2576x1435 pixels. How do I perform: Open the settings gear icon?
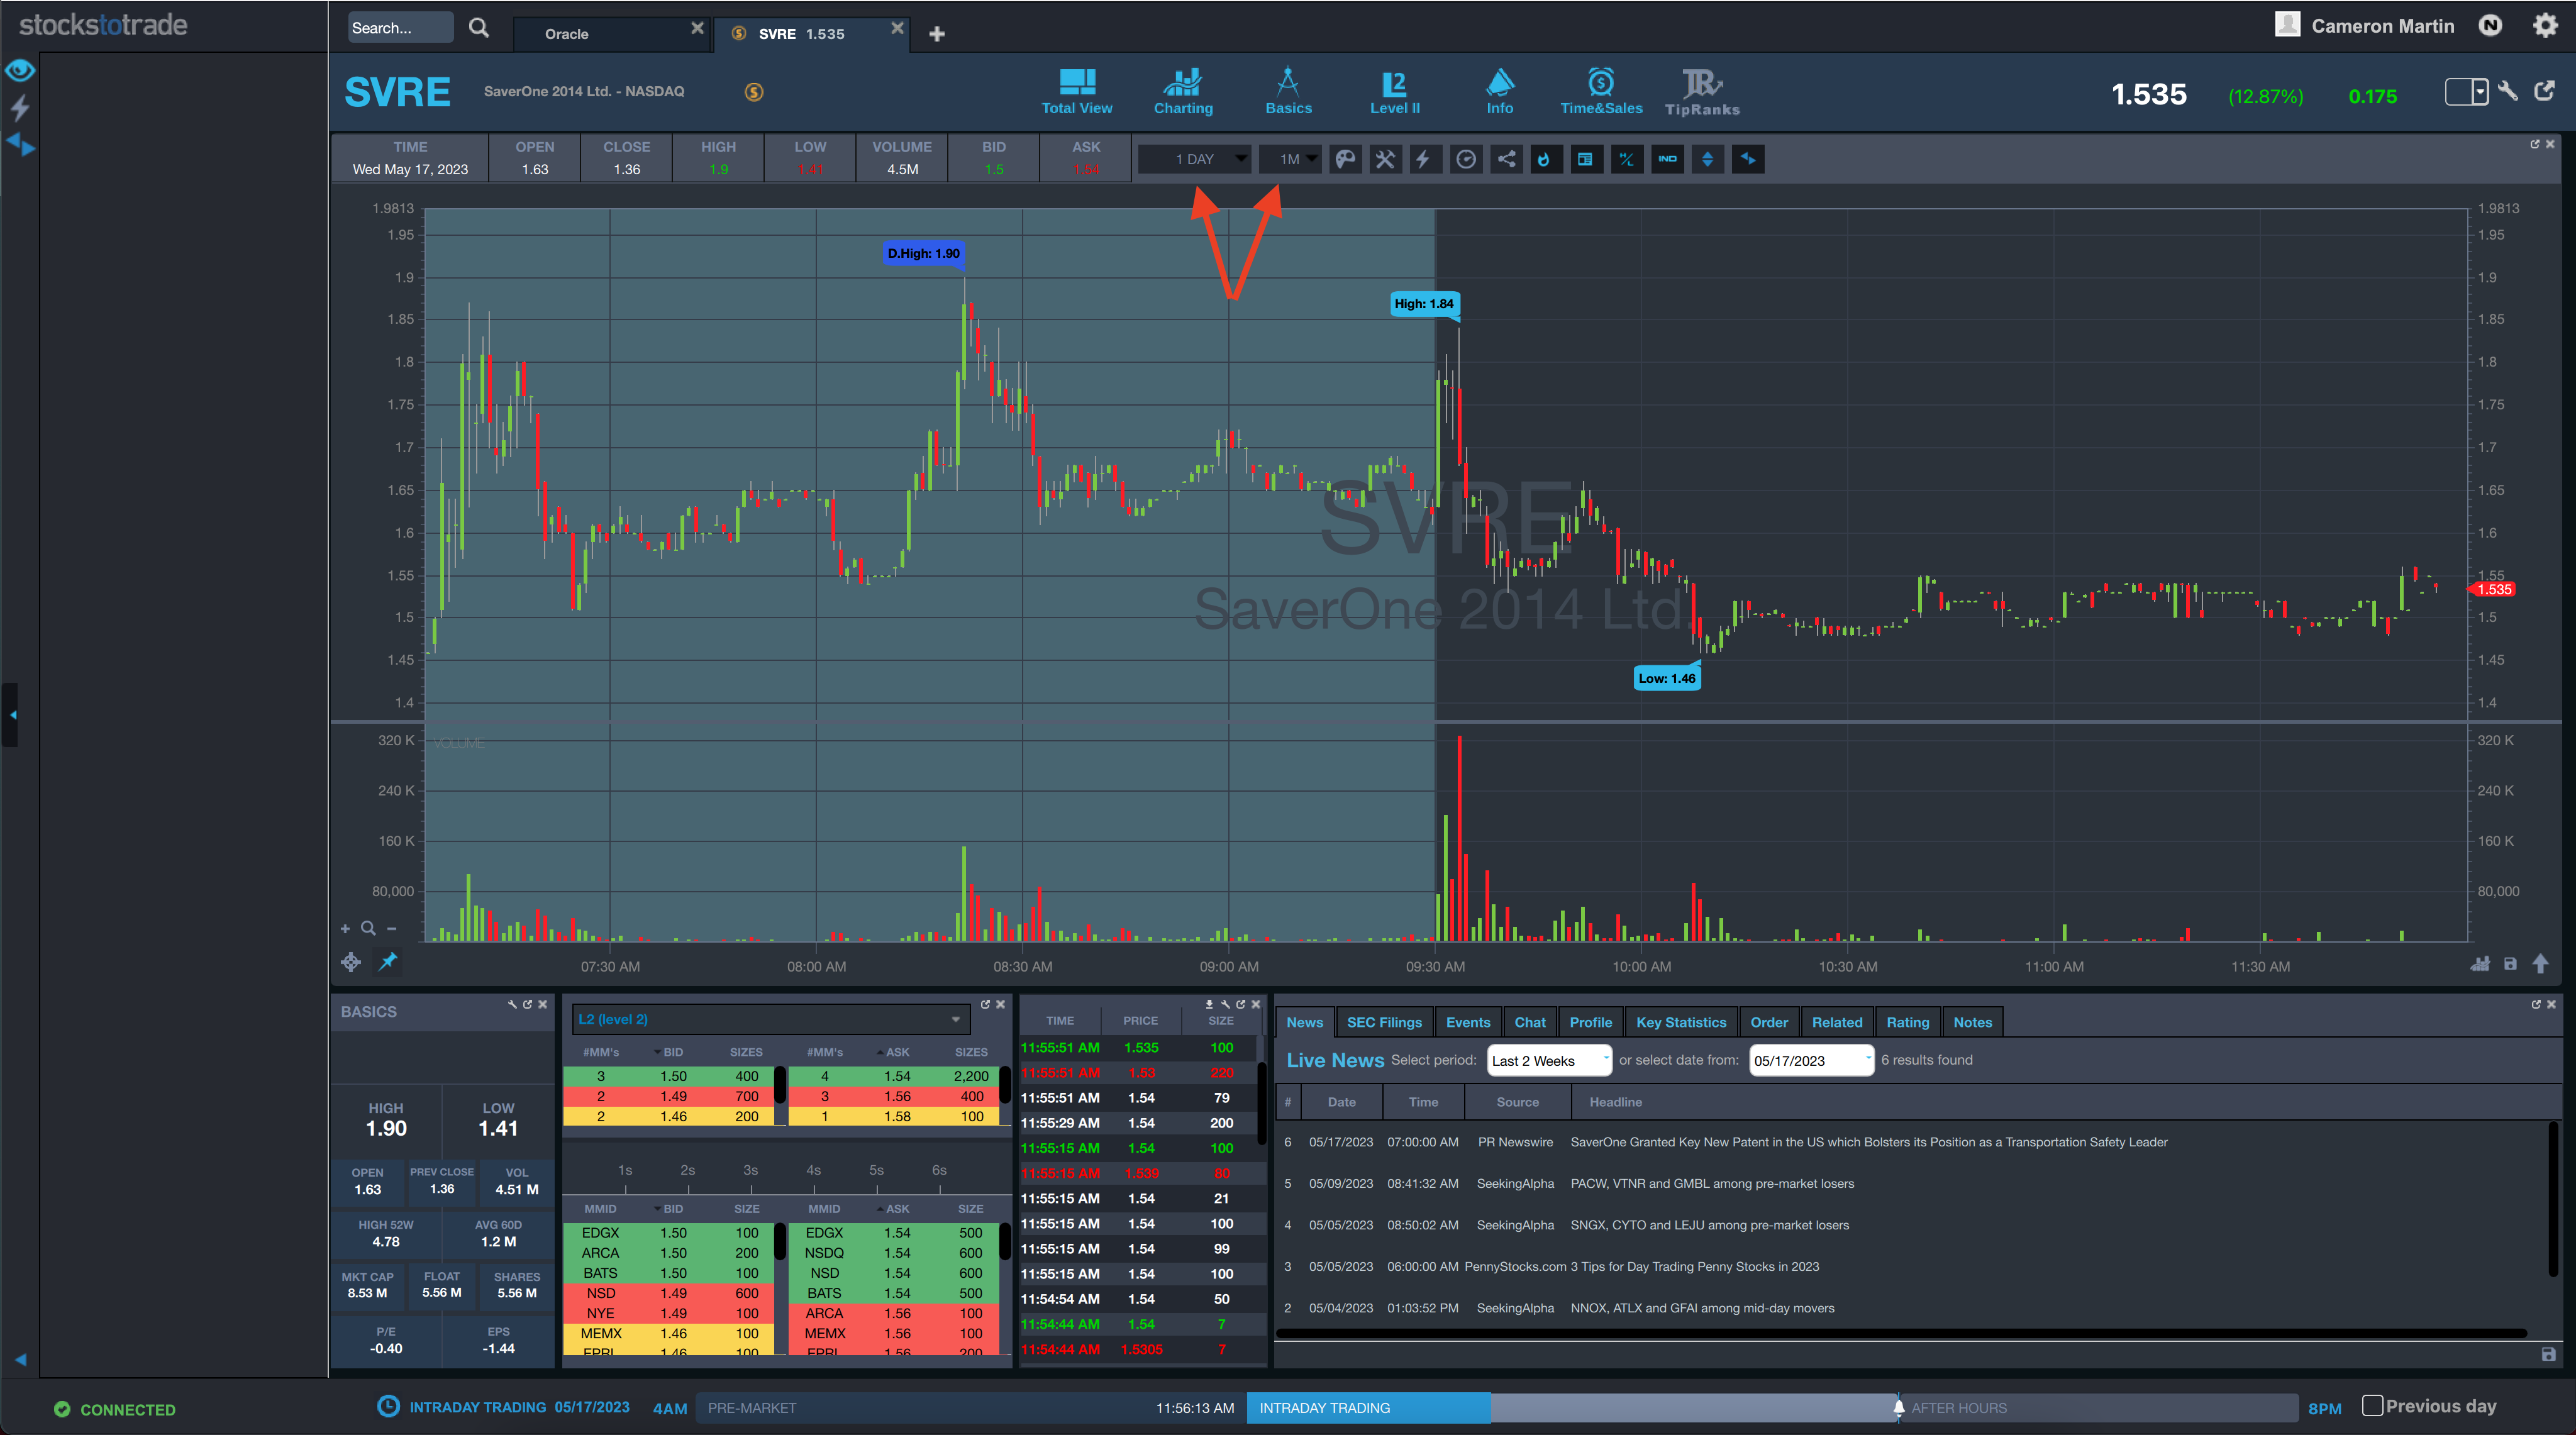click(x=2545, y=26)
